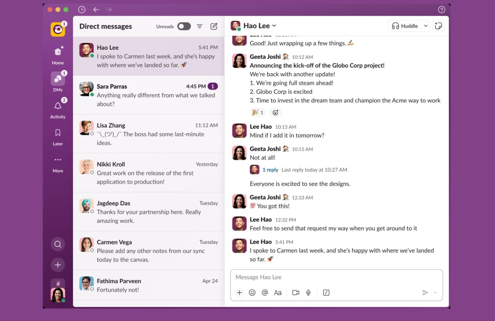Click the 10:27 AM last reply timestamp

coord(336,170)
